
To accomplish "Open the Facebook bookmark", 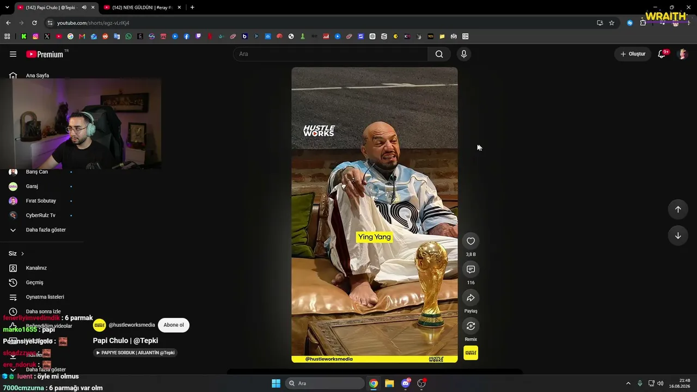I will 187,36.
